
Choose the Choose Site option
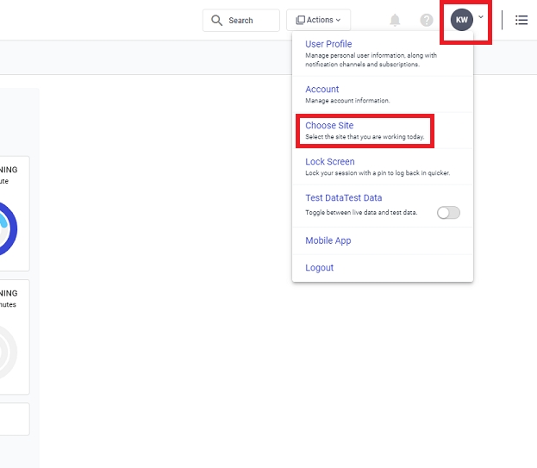(x=329, y=126)
